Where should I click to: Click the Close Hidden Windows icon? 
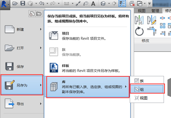pos(132,4)
